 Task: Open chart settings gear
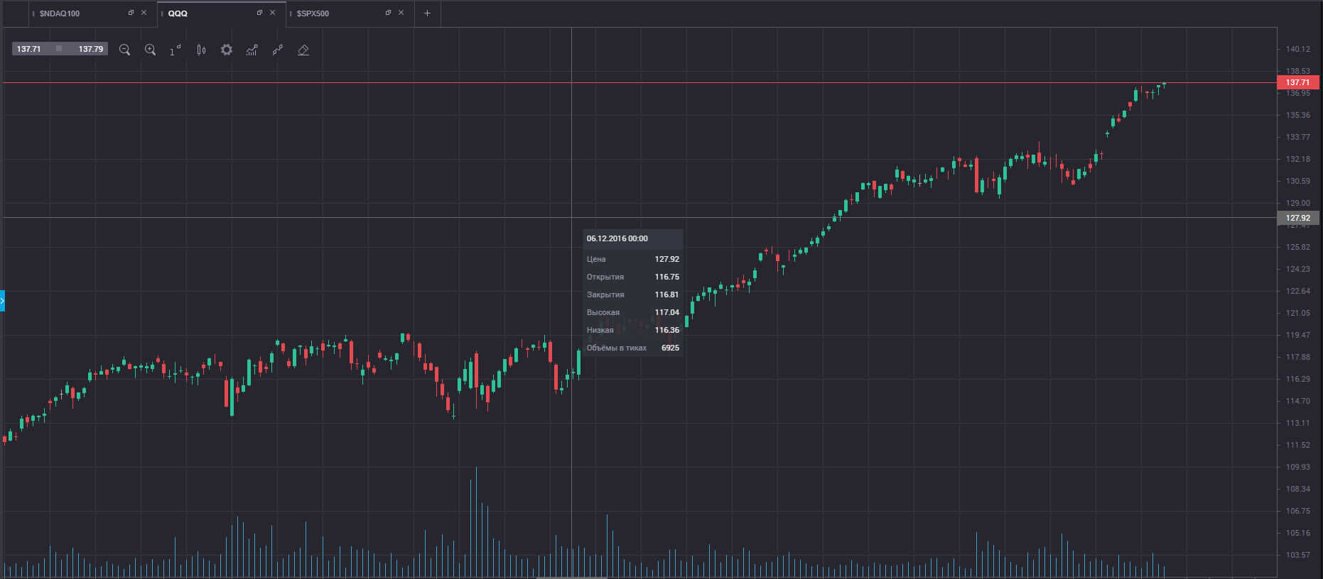tap(227, 50)
